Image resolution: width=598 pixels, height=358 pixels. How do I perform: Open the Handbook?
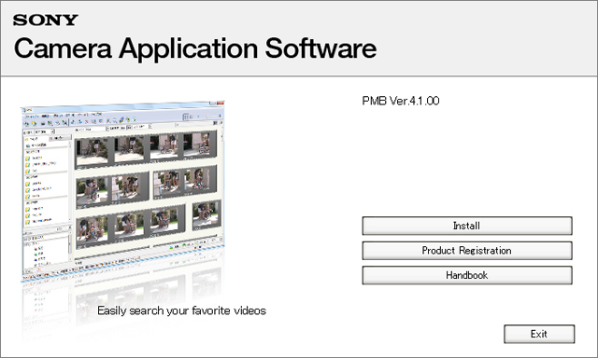point(467,275)
